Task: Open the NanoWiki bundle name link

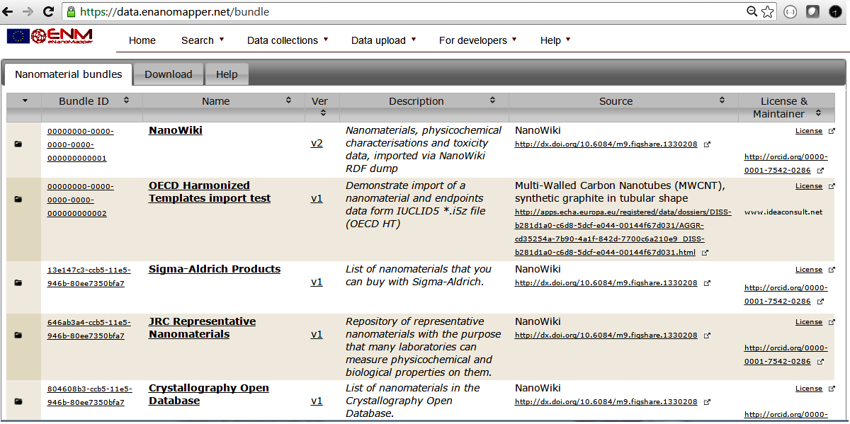Action: 176,130
